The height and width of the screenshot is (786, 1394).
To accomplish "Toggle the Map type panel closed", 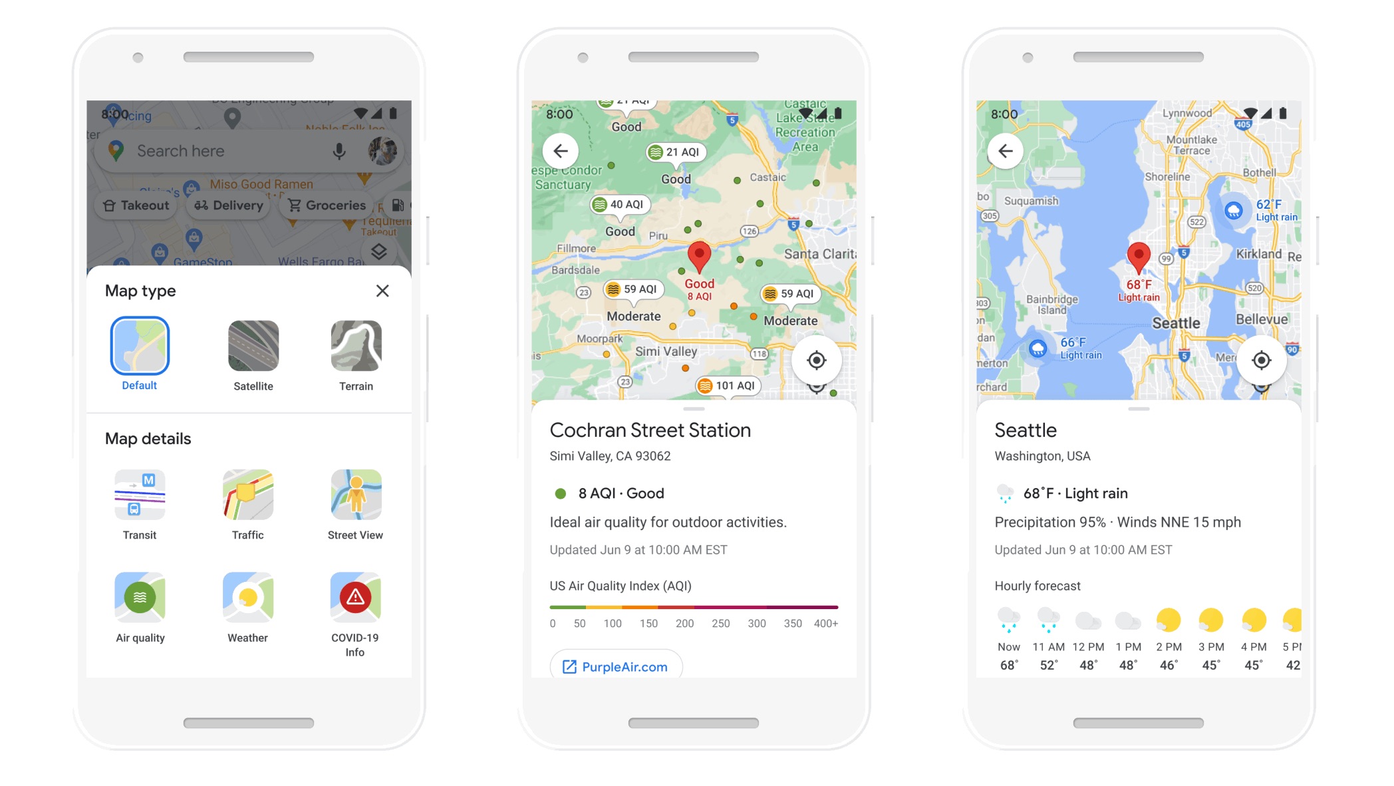I will (382, 290).
